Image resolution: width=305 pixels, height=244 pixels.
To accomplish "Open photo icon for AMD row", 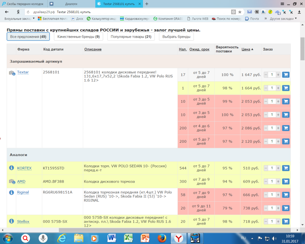I will pyautogui.click(x=12, y=181).
